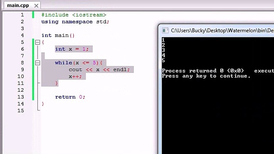Image resolution: width=274 pixels, height=154 pixels.
Task: Click the 'while' keyword on line 8
Action: click(x=63, y=63)
